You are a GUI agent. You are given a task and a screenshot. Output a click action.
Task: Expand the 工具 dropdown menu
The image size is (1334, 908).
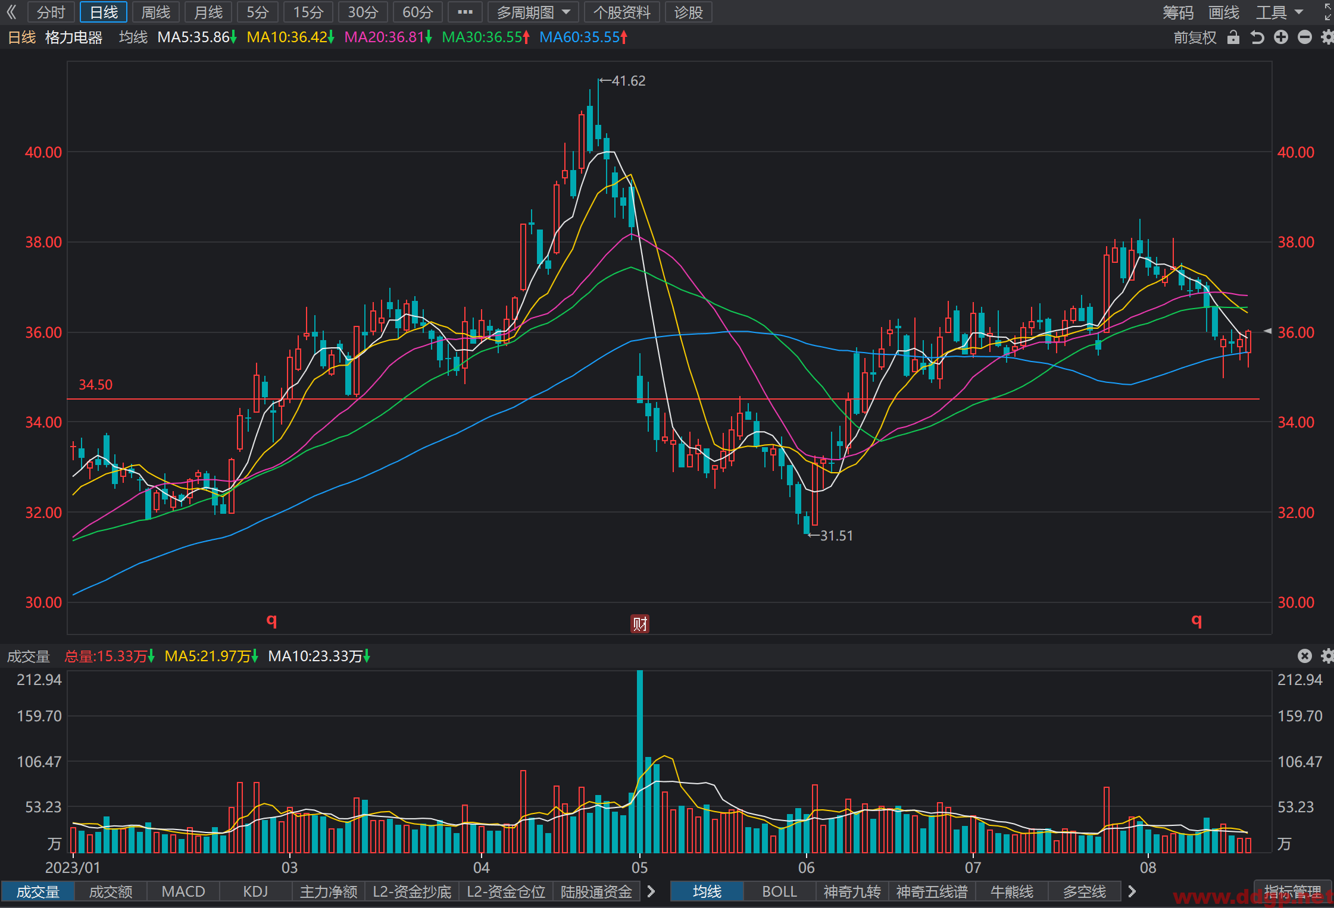[x=1279, y=12]
